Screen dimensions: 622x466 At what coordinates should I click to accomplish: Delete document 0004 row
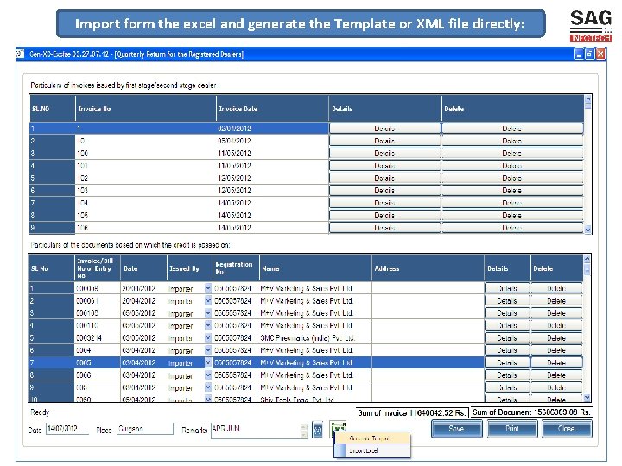(556, 350)
